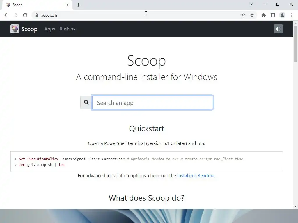Click the lock site info icon

37,15
